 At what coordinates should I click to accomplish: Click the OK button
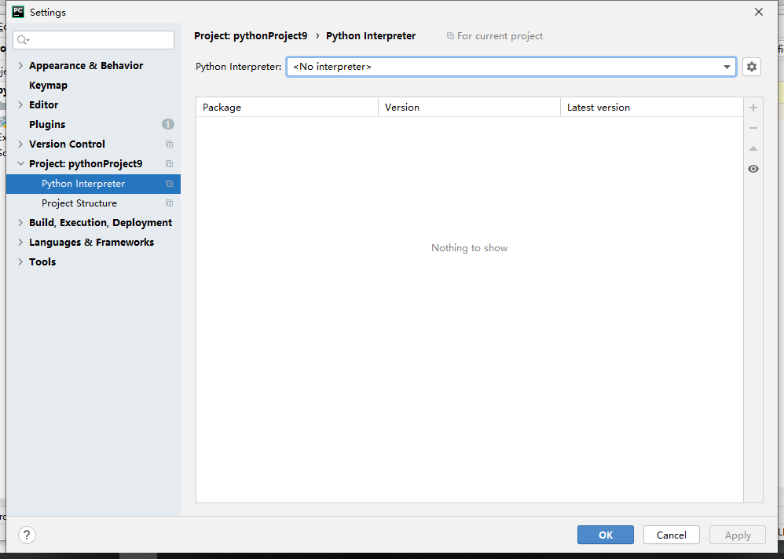606,535
